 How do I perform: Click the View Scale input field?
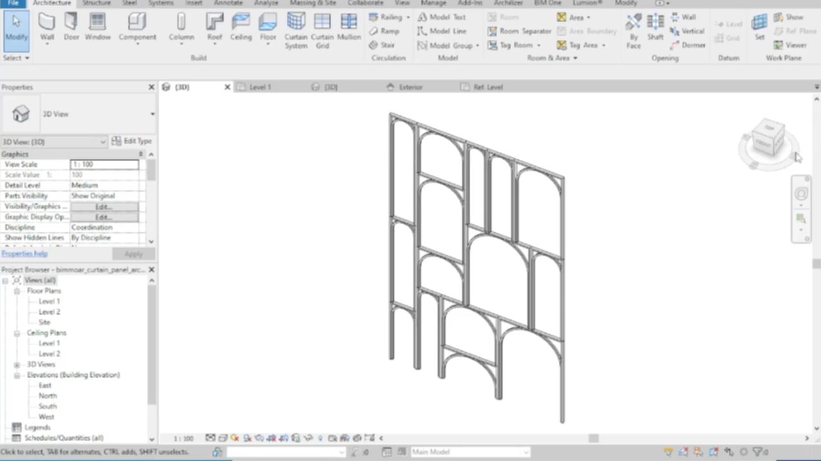point(104,165)
